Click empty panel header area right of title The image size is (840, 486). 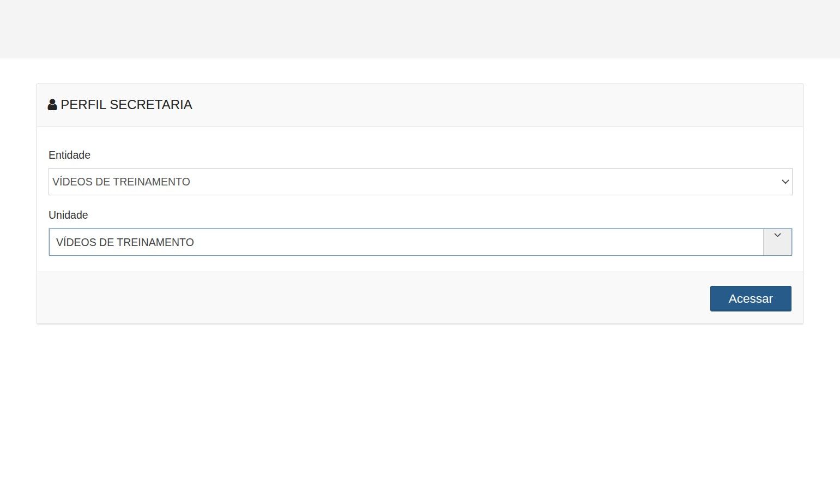(491, 105)
